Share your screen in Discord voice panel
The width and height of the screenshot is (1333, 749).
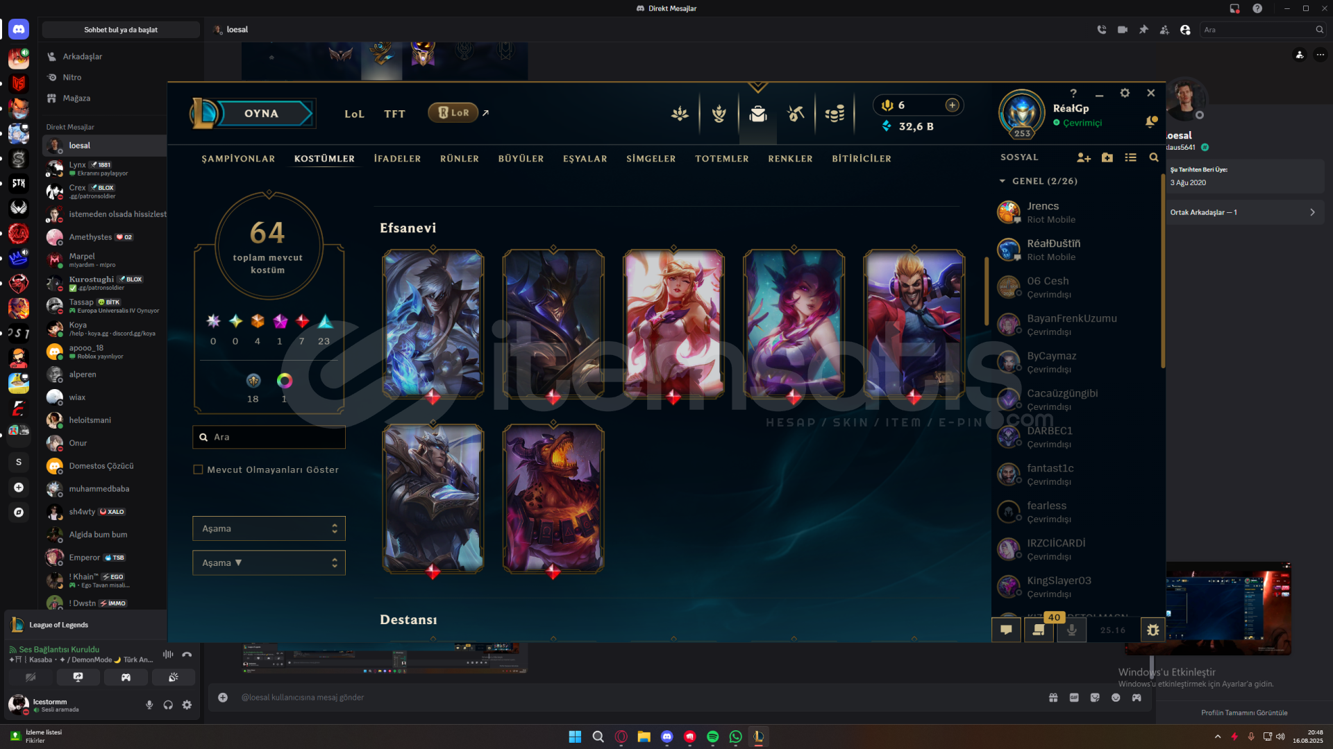tap(78, 677)
